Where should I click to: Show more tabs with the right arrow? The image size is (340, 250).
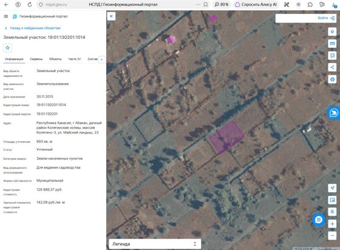(x=102, y=59)
